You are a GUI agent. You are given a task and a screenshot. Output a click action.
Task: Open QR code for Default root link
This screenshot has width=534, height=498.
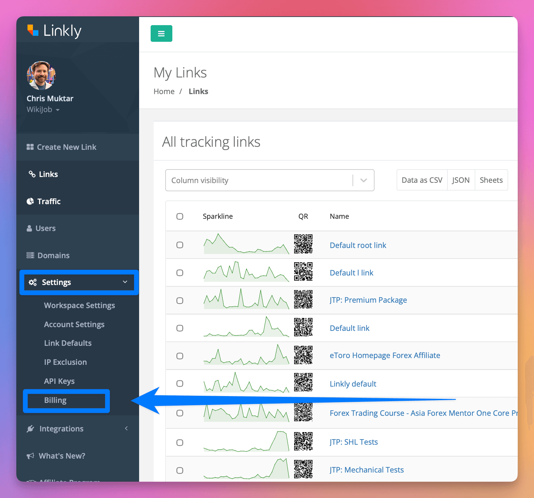point(303,244)
